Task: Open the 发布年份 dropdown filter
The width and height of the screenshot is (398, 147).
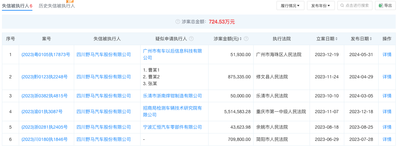Action: (321, 5)
